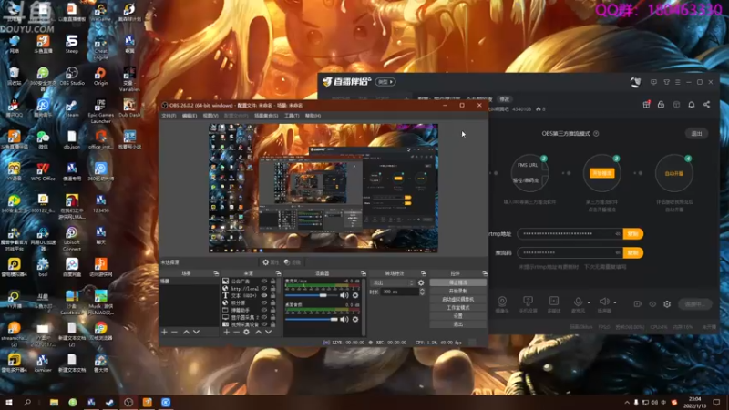Toggle visibility of 视频采集设备 source

pyautogui.click(x=264, y=324)
